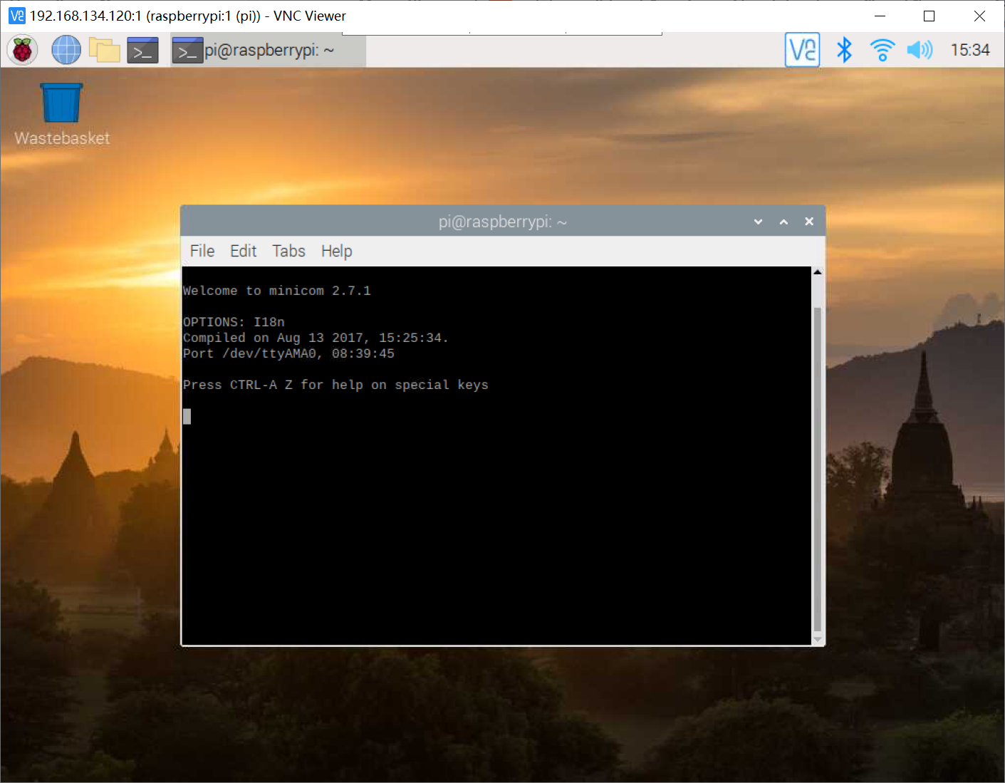Open the VNC Server tray icon
The image size is (1005, 783).
(802, 50)
